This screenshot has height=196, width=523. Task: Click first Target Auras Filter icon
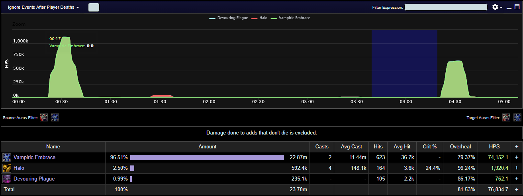point(506,117)
